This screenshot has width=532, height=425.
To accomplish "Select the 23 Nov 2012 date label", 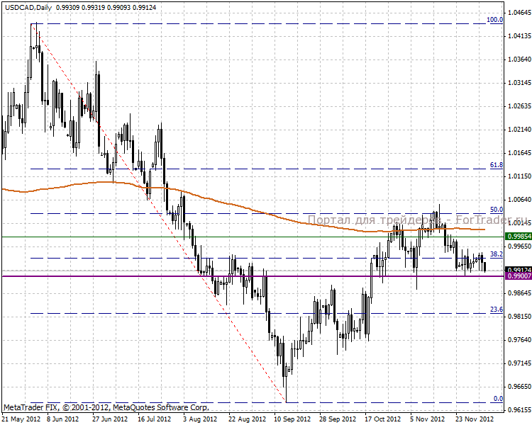I will click(474, 419).
